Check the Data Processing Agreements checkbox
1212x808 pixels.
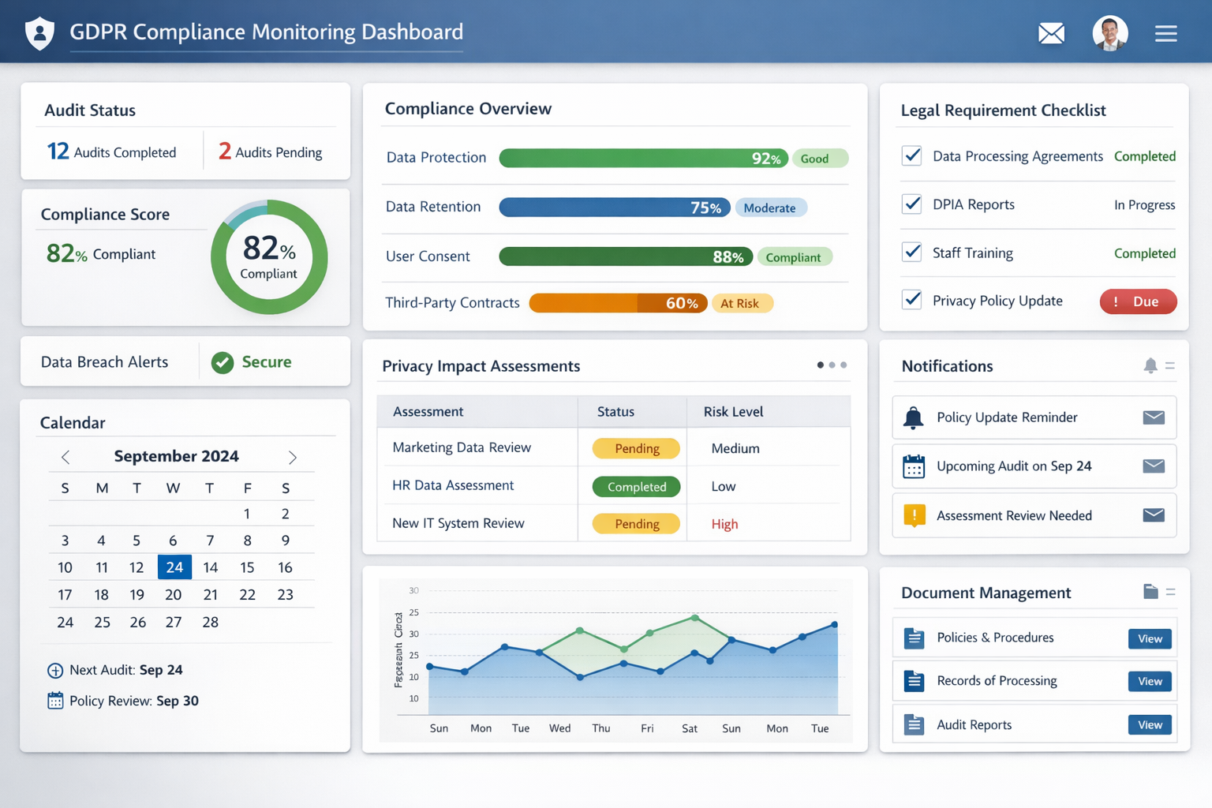(x=911, y=156)
